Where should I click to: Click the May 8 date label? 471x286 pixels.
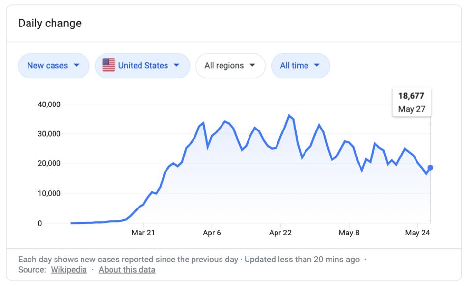[349, 233]
